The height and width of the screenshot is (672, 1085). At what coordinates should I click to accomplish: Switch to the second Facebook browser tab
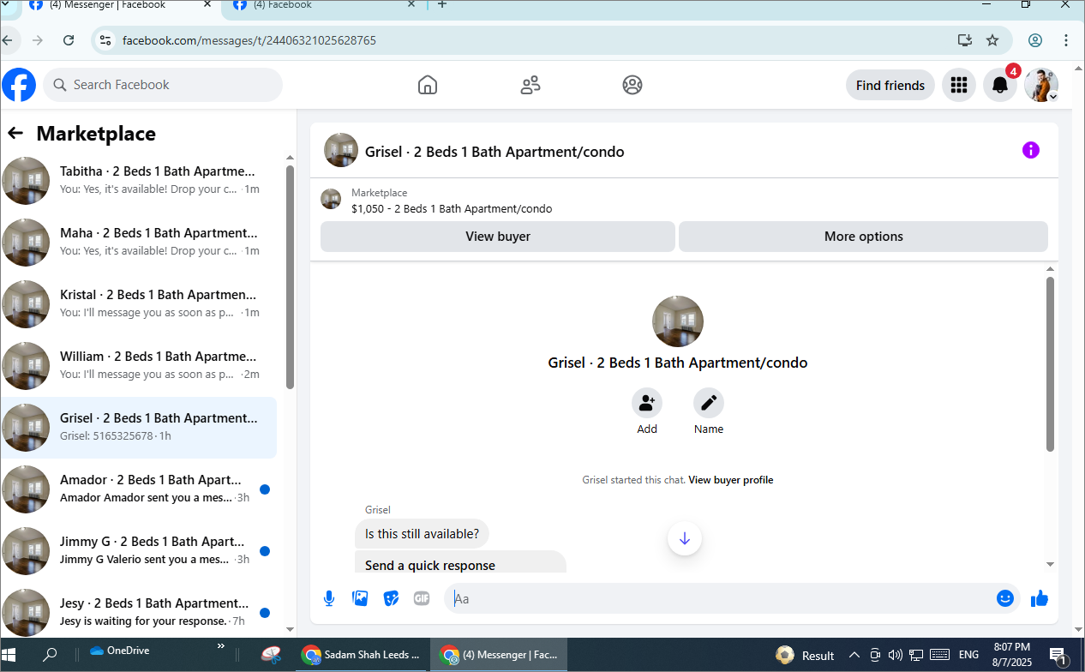coord(325,6)
